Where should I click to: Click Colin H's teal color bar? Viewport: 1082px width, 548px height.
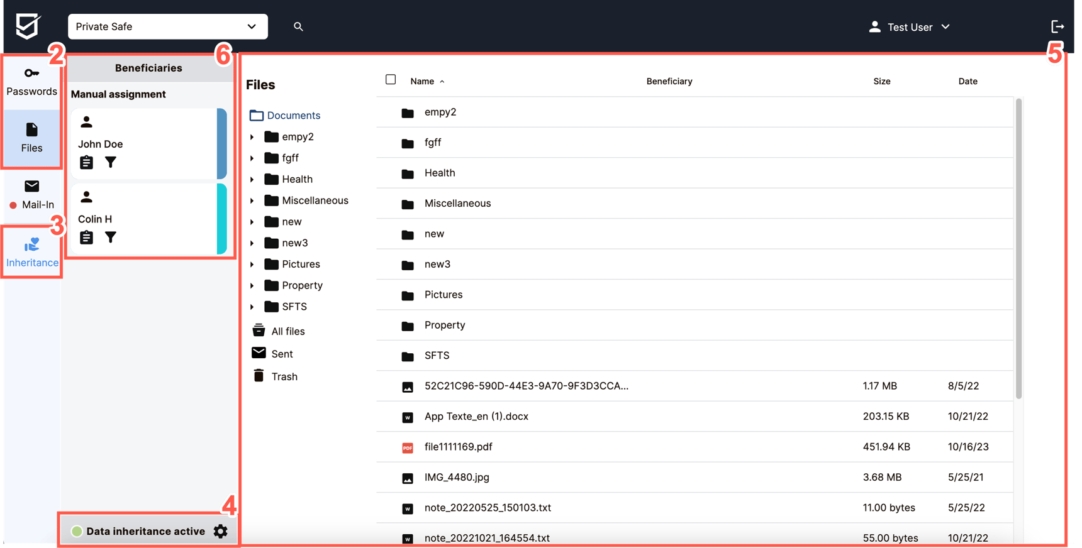coord(222,219)
